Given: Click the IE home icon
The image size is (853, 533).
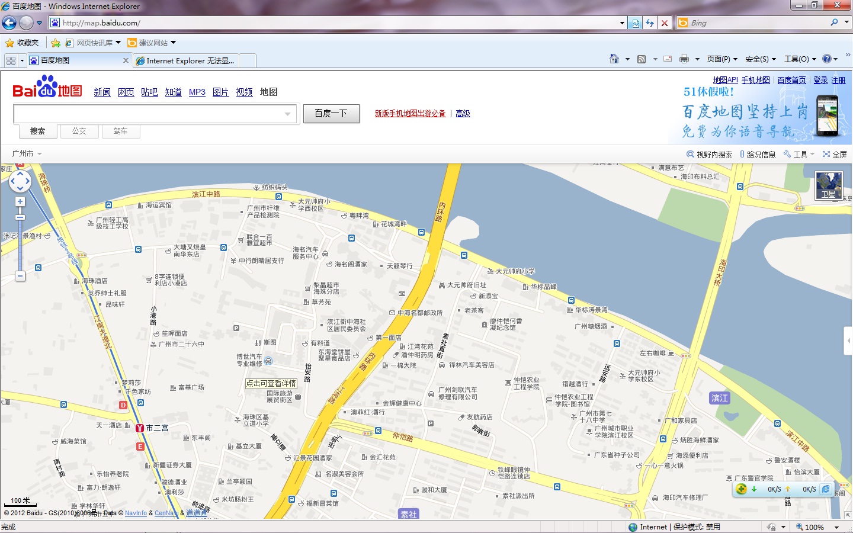Looking at the screenshot, I should pyautogui.click(x=614, y=59).
